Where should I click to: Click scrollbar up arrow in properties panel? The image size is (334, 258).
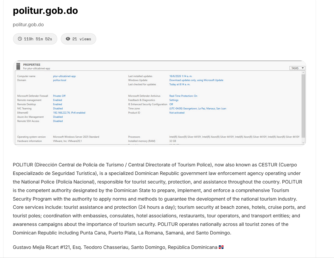pos(303,73)
